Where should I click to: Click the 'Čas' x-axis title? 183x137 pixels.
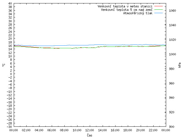[89, 135]
